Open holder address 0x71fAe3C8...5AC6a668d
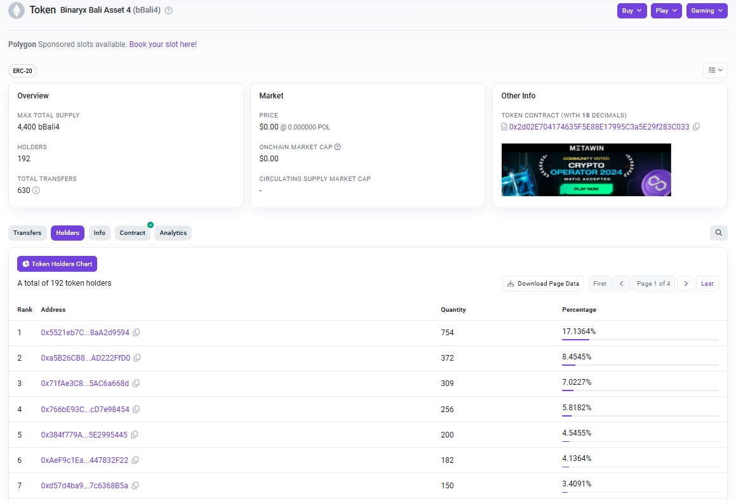This screenshot has width=736, height=501. [x=84, y=384]
